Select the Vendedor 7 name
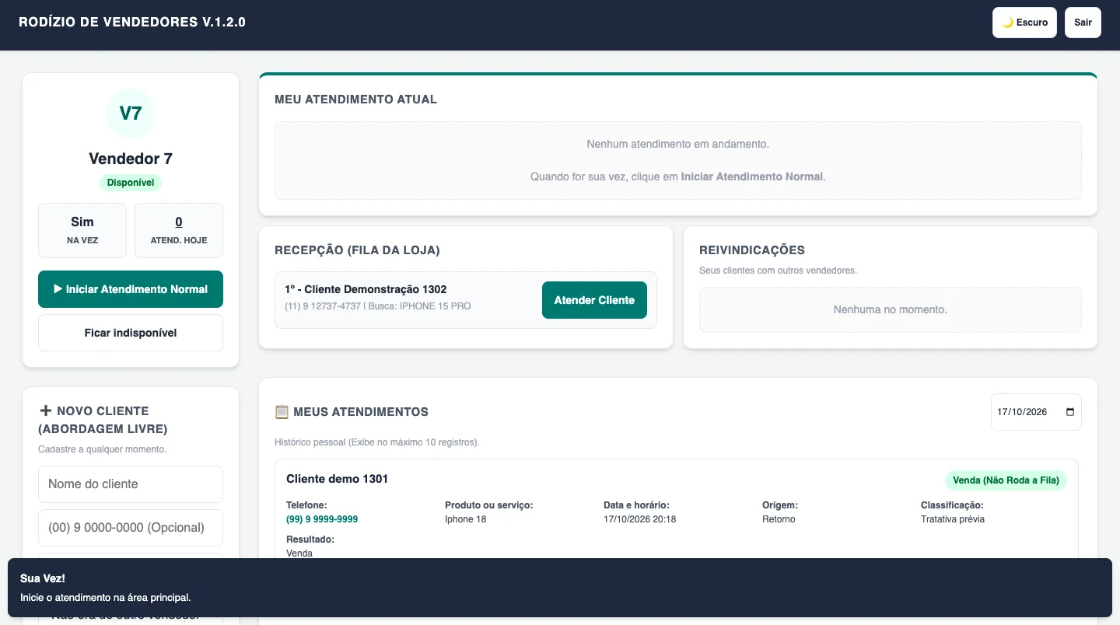1120x625 pixels. (x=131, y=159)
